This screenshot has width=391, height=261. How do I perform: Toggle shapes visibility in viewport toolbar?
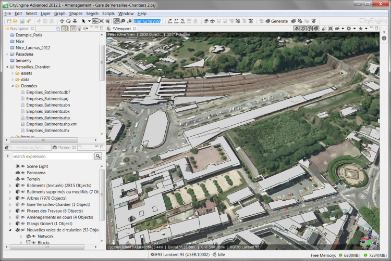pyautogui.click(x=309, y=29)
